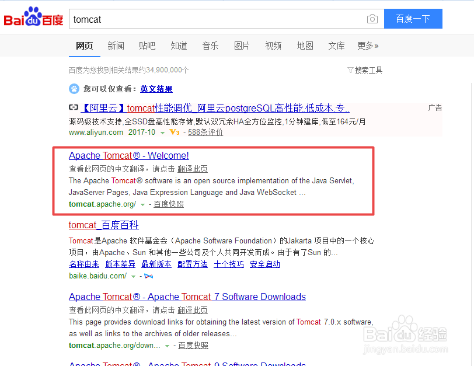
Task: Click the V3 rating badge on the Aliyun ad
Action: (x=173, y=133)
